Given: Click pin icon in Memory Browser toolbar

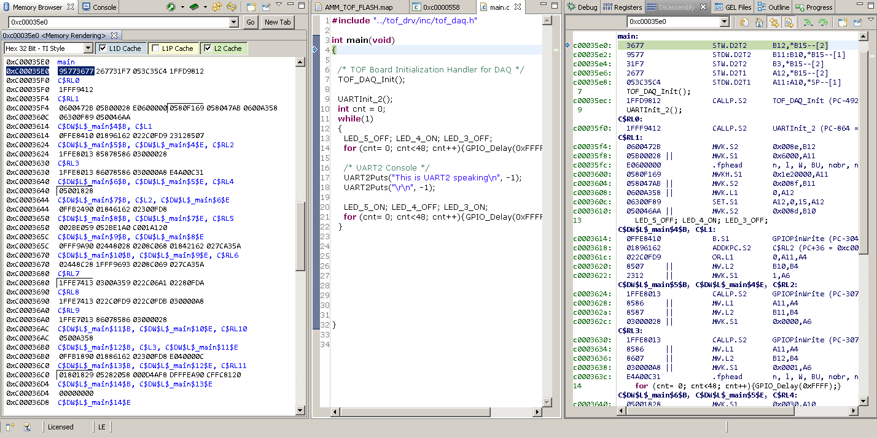Looking at the screenshot, I should coord(266,7).
